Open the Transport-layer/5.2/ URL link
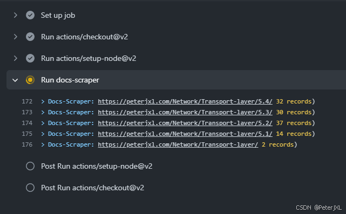The width and height of the screenshot is (346, 214). tap(185, 123)
